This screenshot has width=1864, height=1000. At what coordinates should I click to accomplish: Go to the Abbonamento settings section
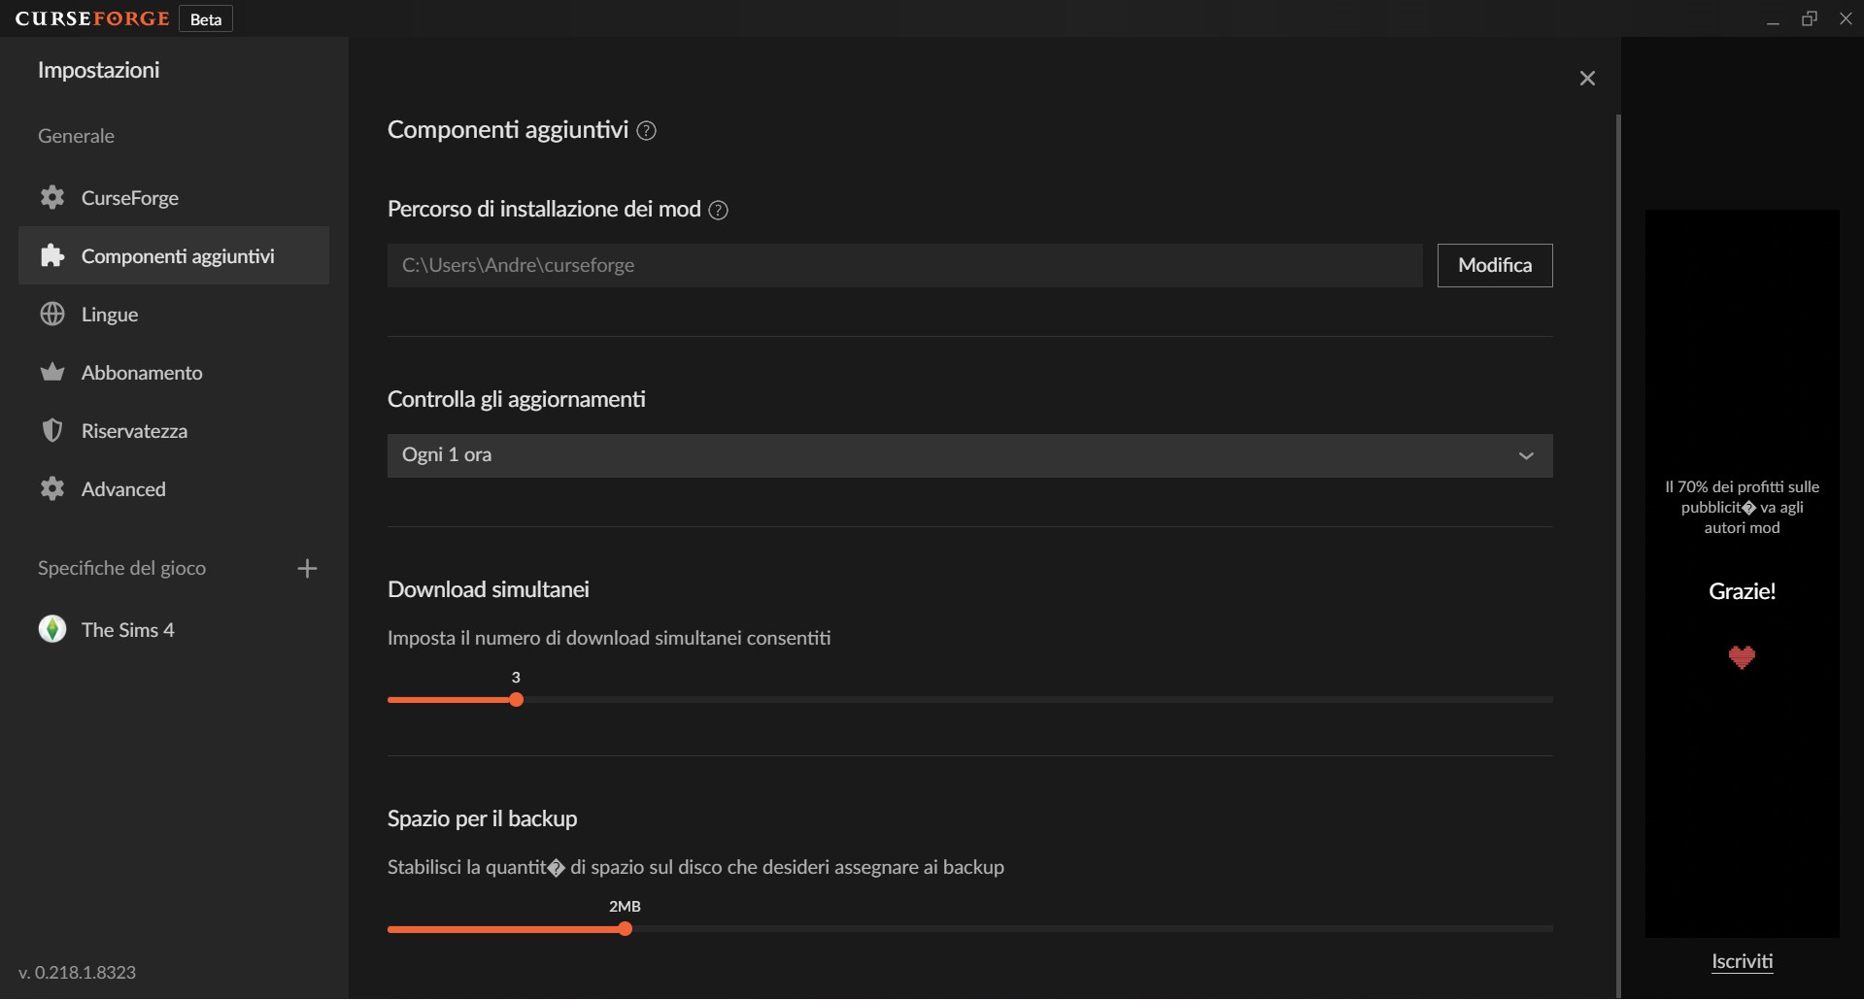pyautogui.click(x=142, y=373)
